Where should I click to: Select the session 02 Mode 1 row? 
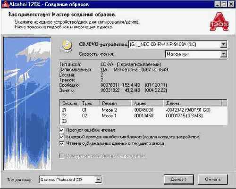143,115
